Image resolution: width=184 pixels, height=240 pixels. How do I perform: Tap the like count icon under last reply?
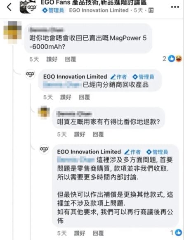pos(178,233)
